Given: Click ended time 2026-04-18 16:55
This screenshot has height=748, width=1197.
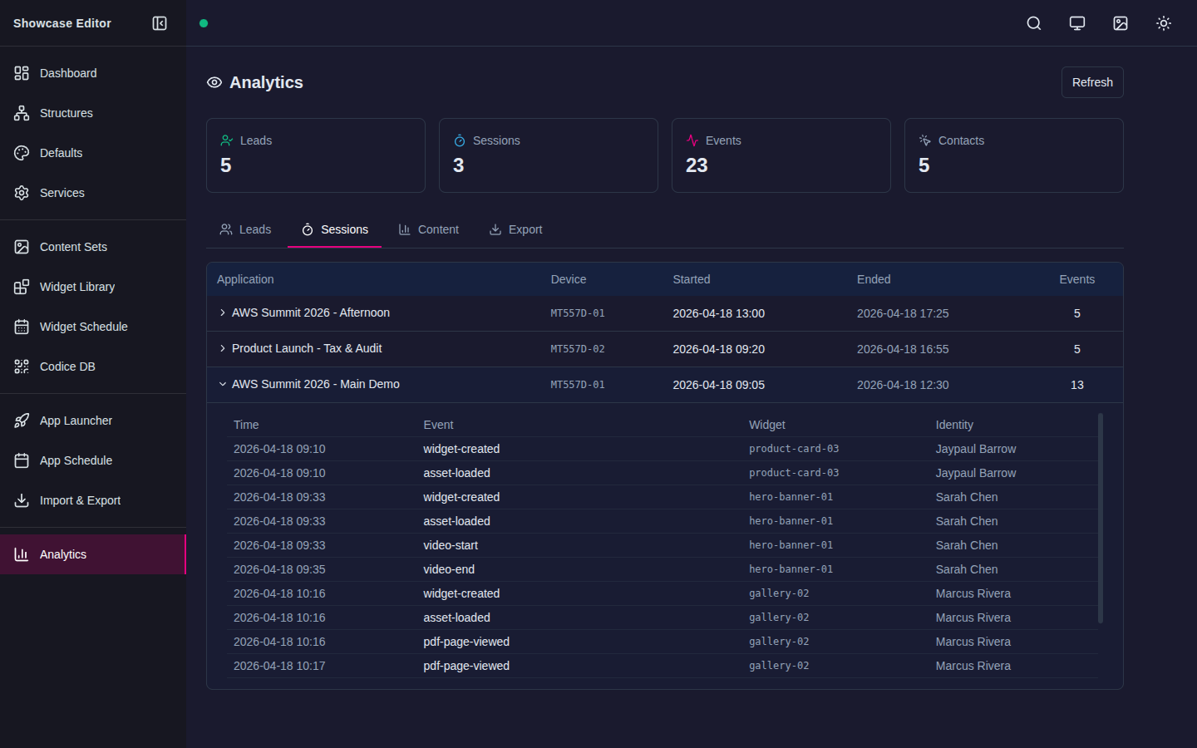Looking at the screenshot, I should [903, 349].
